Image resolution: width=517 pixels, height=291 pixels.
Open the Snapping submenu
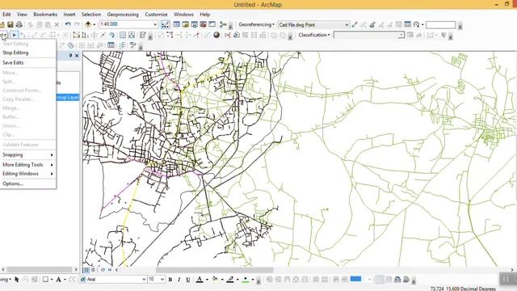(28, 154)
